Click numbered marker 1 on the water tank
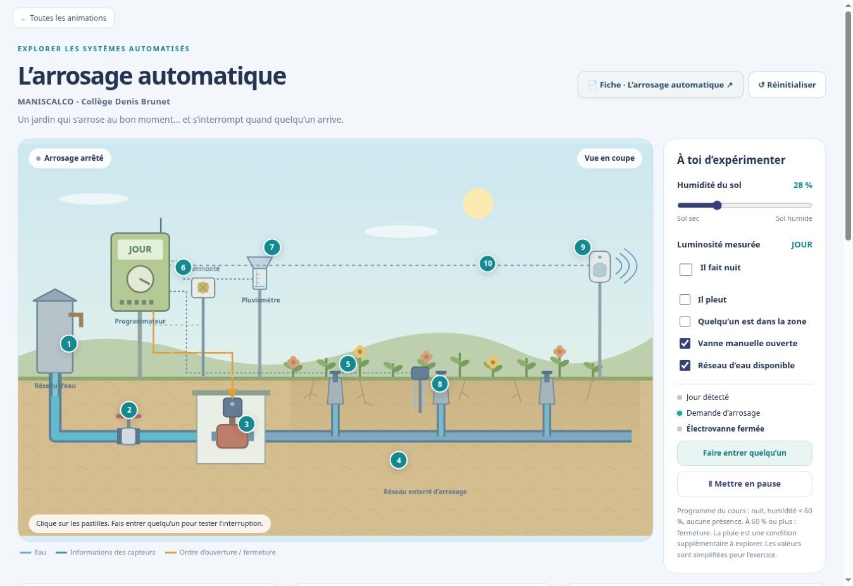The height and width of the screenshot is (586, 853). coord(68,344)
